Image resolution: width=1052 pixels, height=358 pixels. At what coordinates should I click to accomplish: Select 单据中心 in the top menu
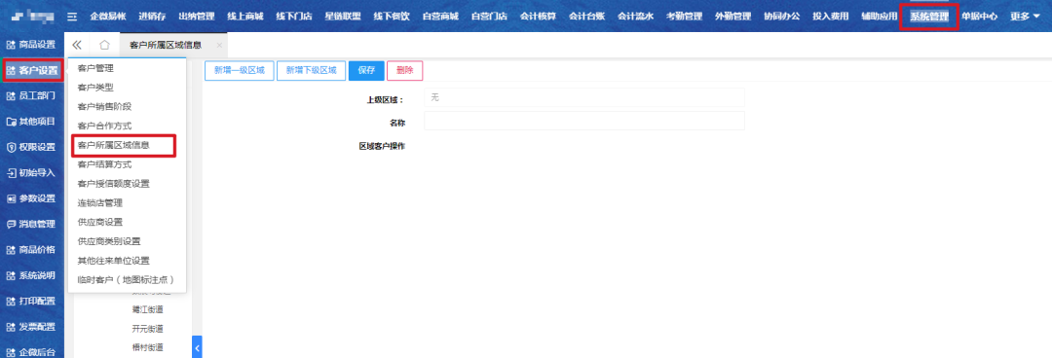coord(979,17)
